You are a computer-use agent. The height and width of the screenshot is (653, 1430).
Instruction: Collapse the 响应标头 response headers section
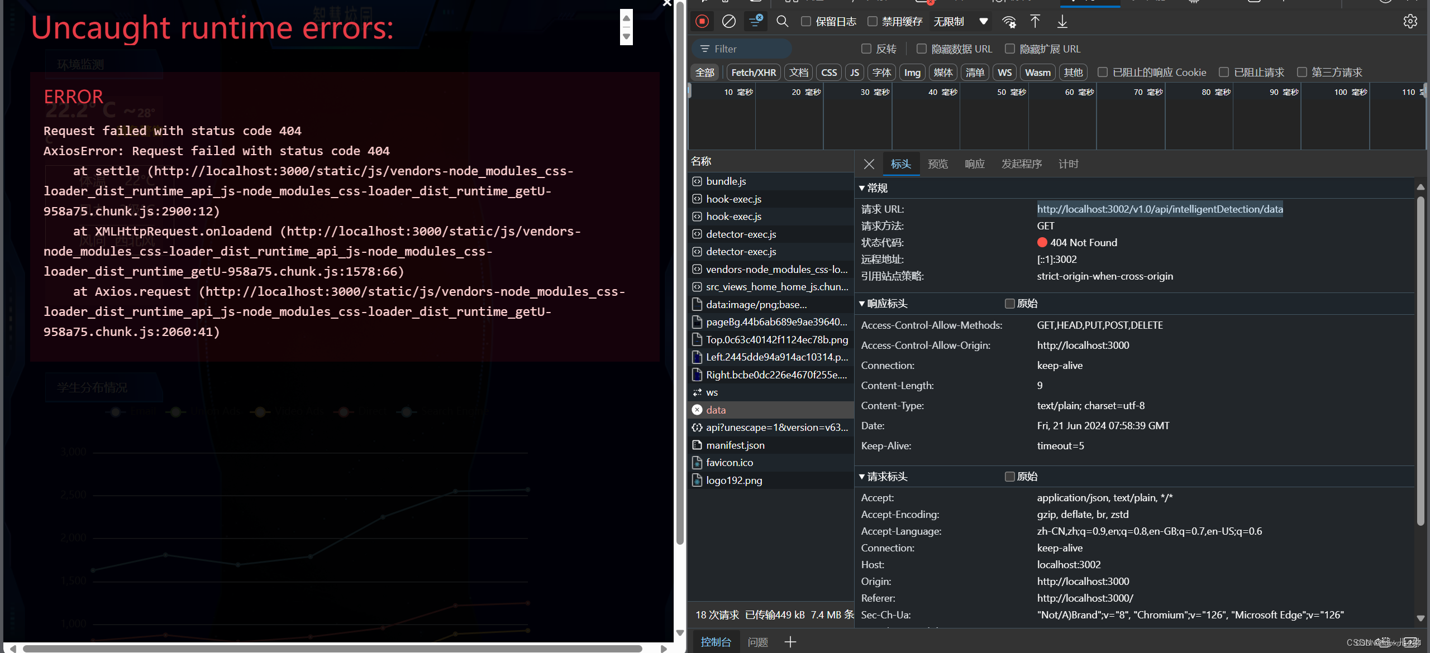pos(884,304)
